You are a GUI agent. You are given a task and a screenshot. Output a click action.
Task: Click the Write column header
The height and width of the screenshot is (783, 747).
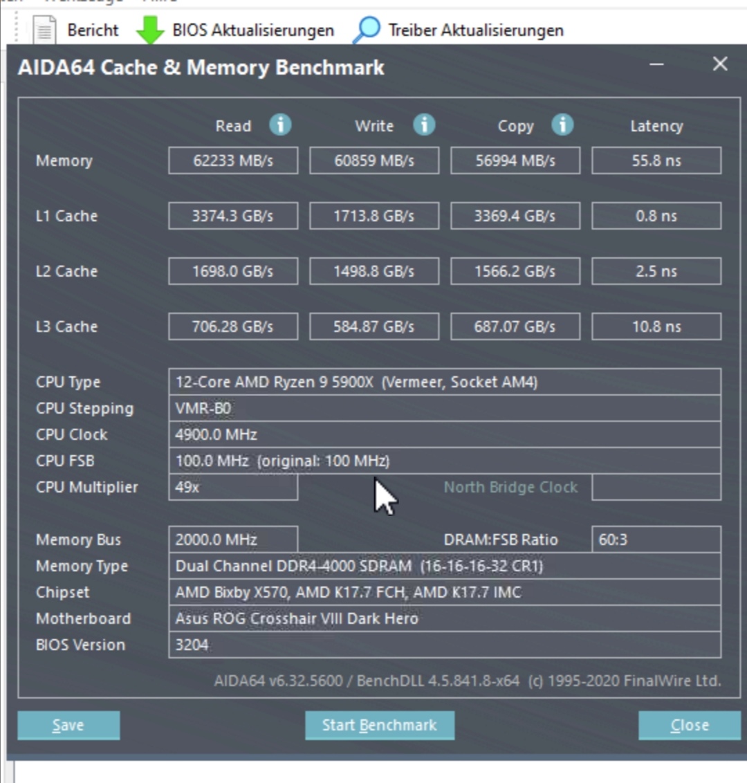(374, 126)
